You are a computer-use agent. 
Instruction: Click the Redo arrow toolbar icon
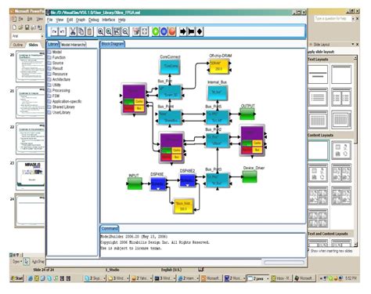[x=54, y=31]
